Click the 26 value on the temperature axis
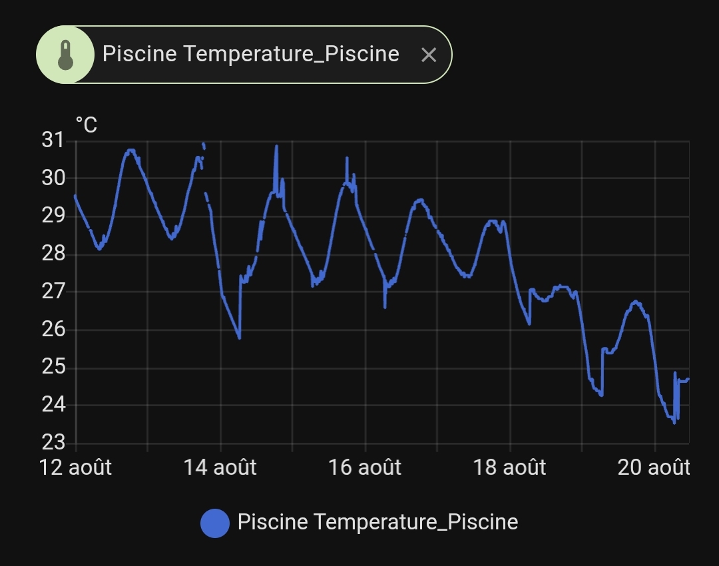This screenshot has width=719, height=566. [53, 330]
